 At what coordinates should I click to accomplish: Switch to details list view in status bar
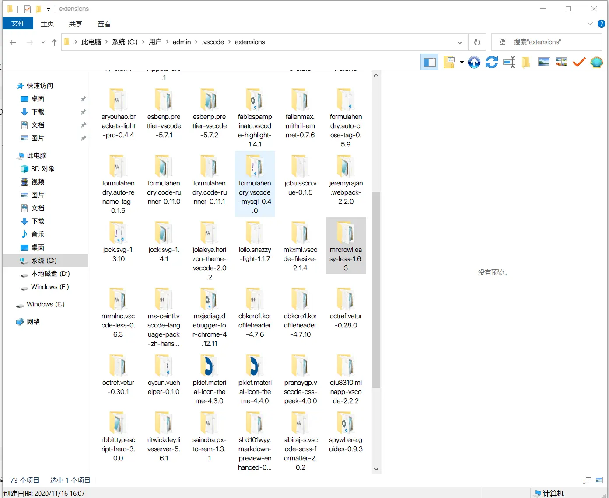click(587, 480)
